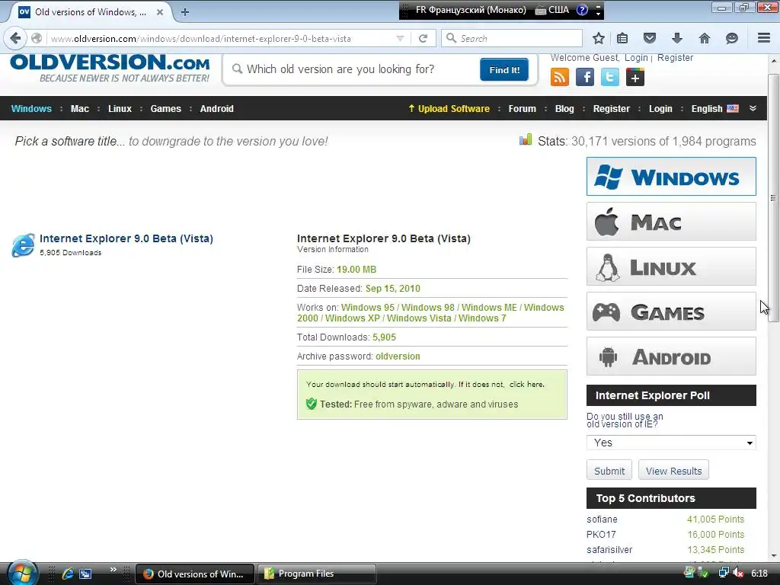Open Android in the navigation menu
This screenshot has width=780, height=585.
217,108
